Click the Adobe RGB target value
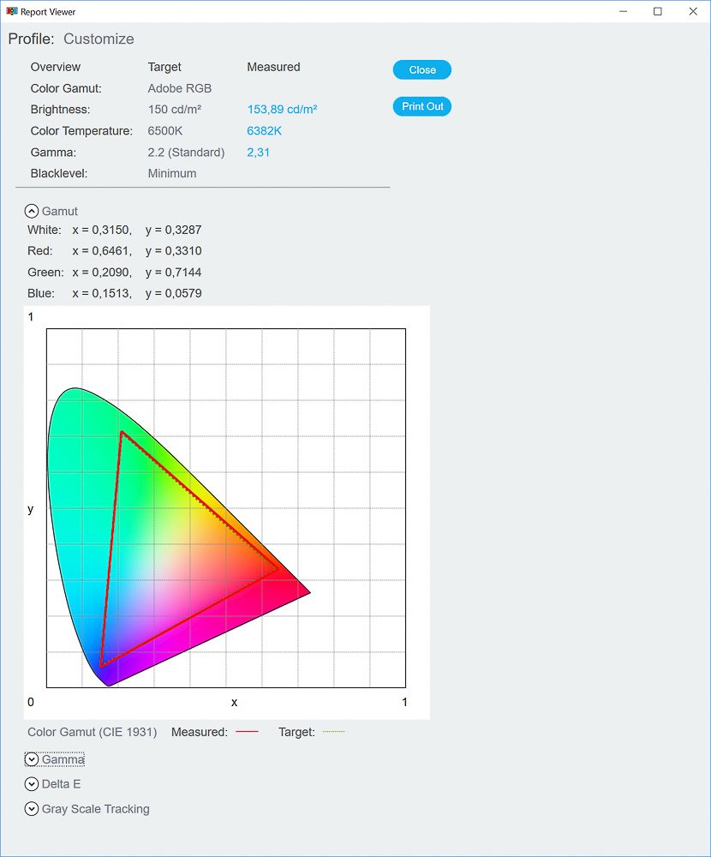The width and height of the screenshot is (711, 857). click(179, 88)
